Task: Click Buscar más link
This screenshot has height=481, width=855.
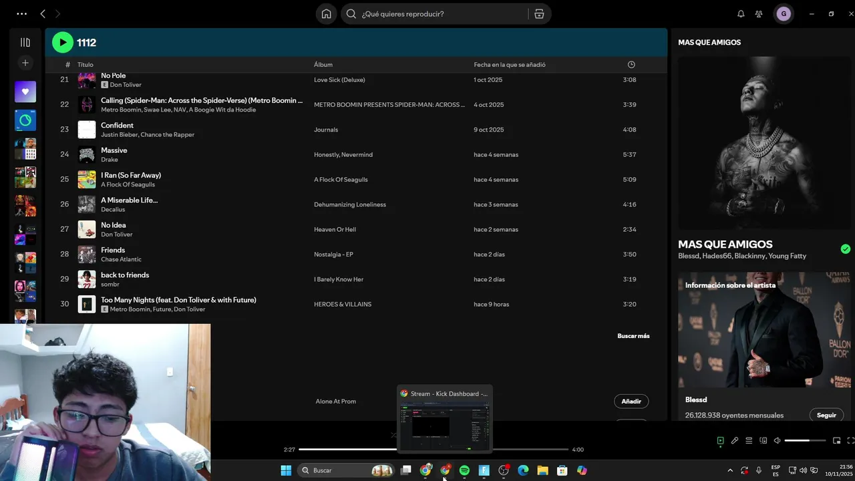Action: pyautogui.click(x=633, y=336)
